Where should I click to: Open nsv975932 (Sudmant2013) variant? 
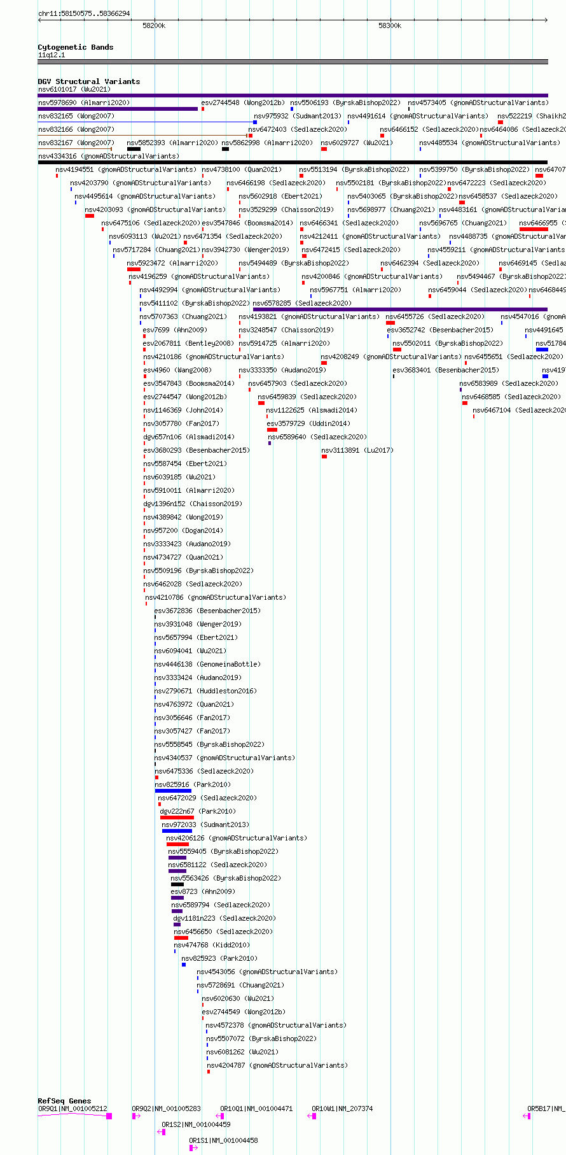298,116
